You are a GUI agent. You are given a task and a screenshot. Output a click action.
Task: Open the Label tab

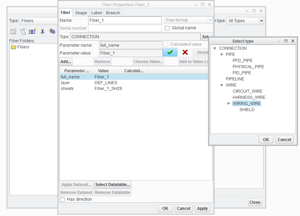96,12
